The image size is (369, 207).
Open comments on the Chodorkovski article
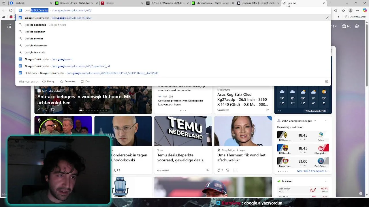[117, 170]
